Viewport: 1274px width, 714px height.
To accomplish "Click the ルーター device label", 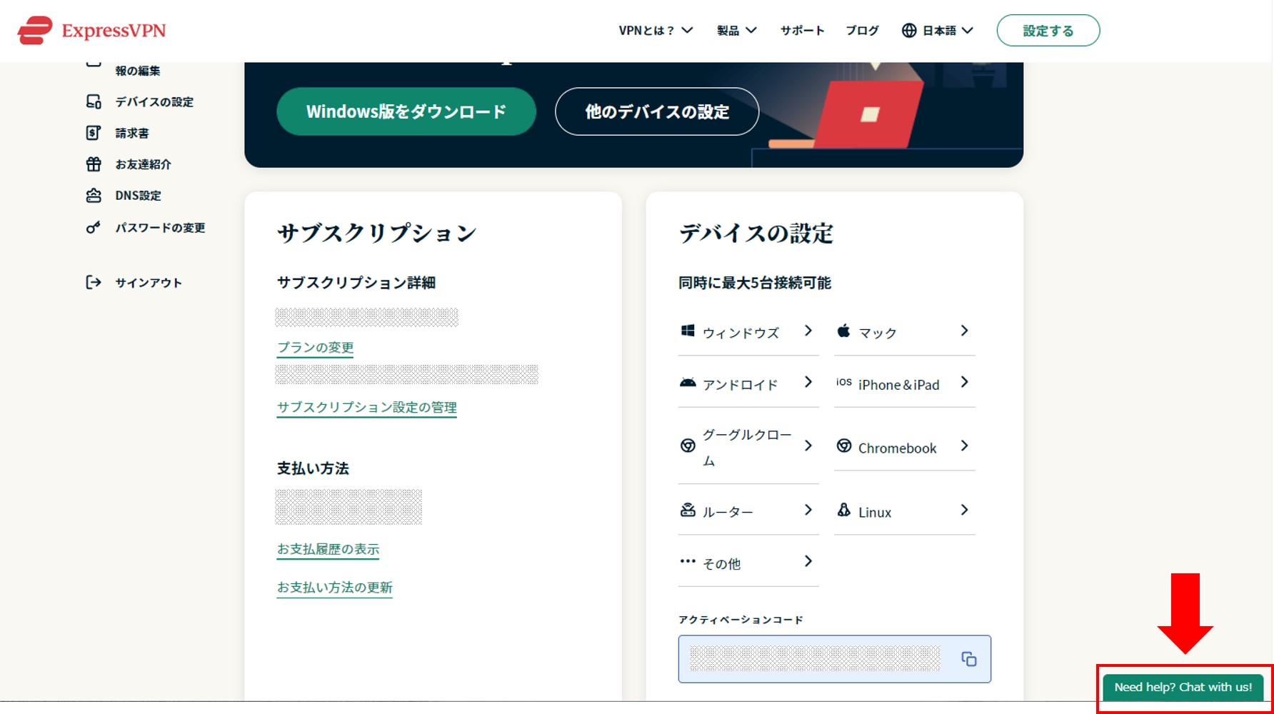I will (x=728, y=512).
